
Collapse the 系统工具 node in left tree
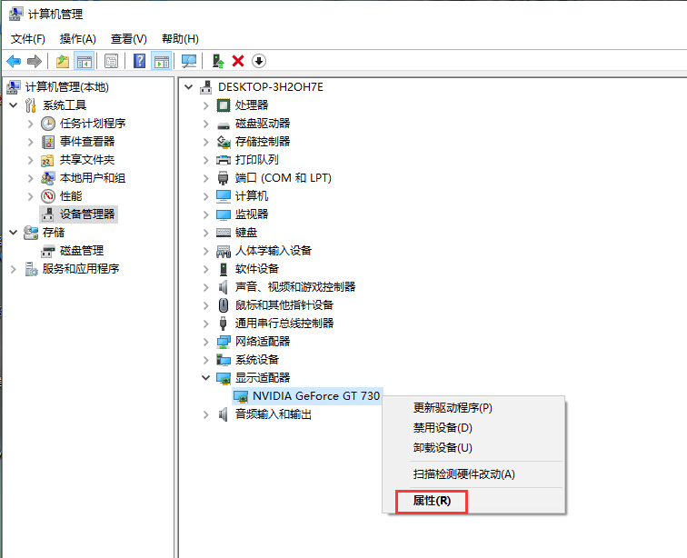click(x=13, y=105)
